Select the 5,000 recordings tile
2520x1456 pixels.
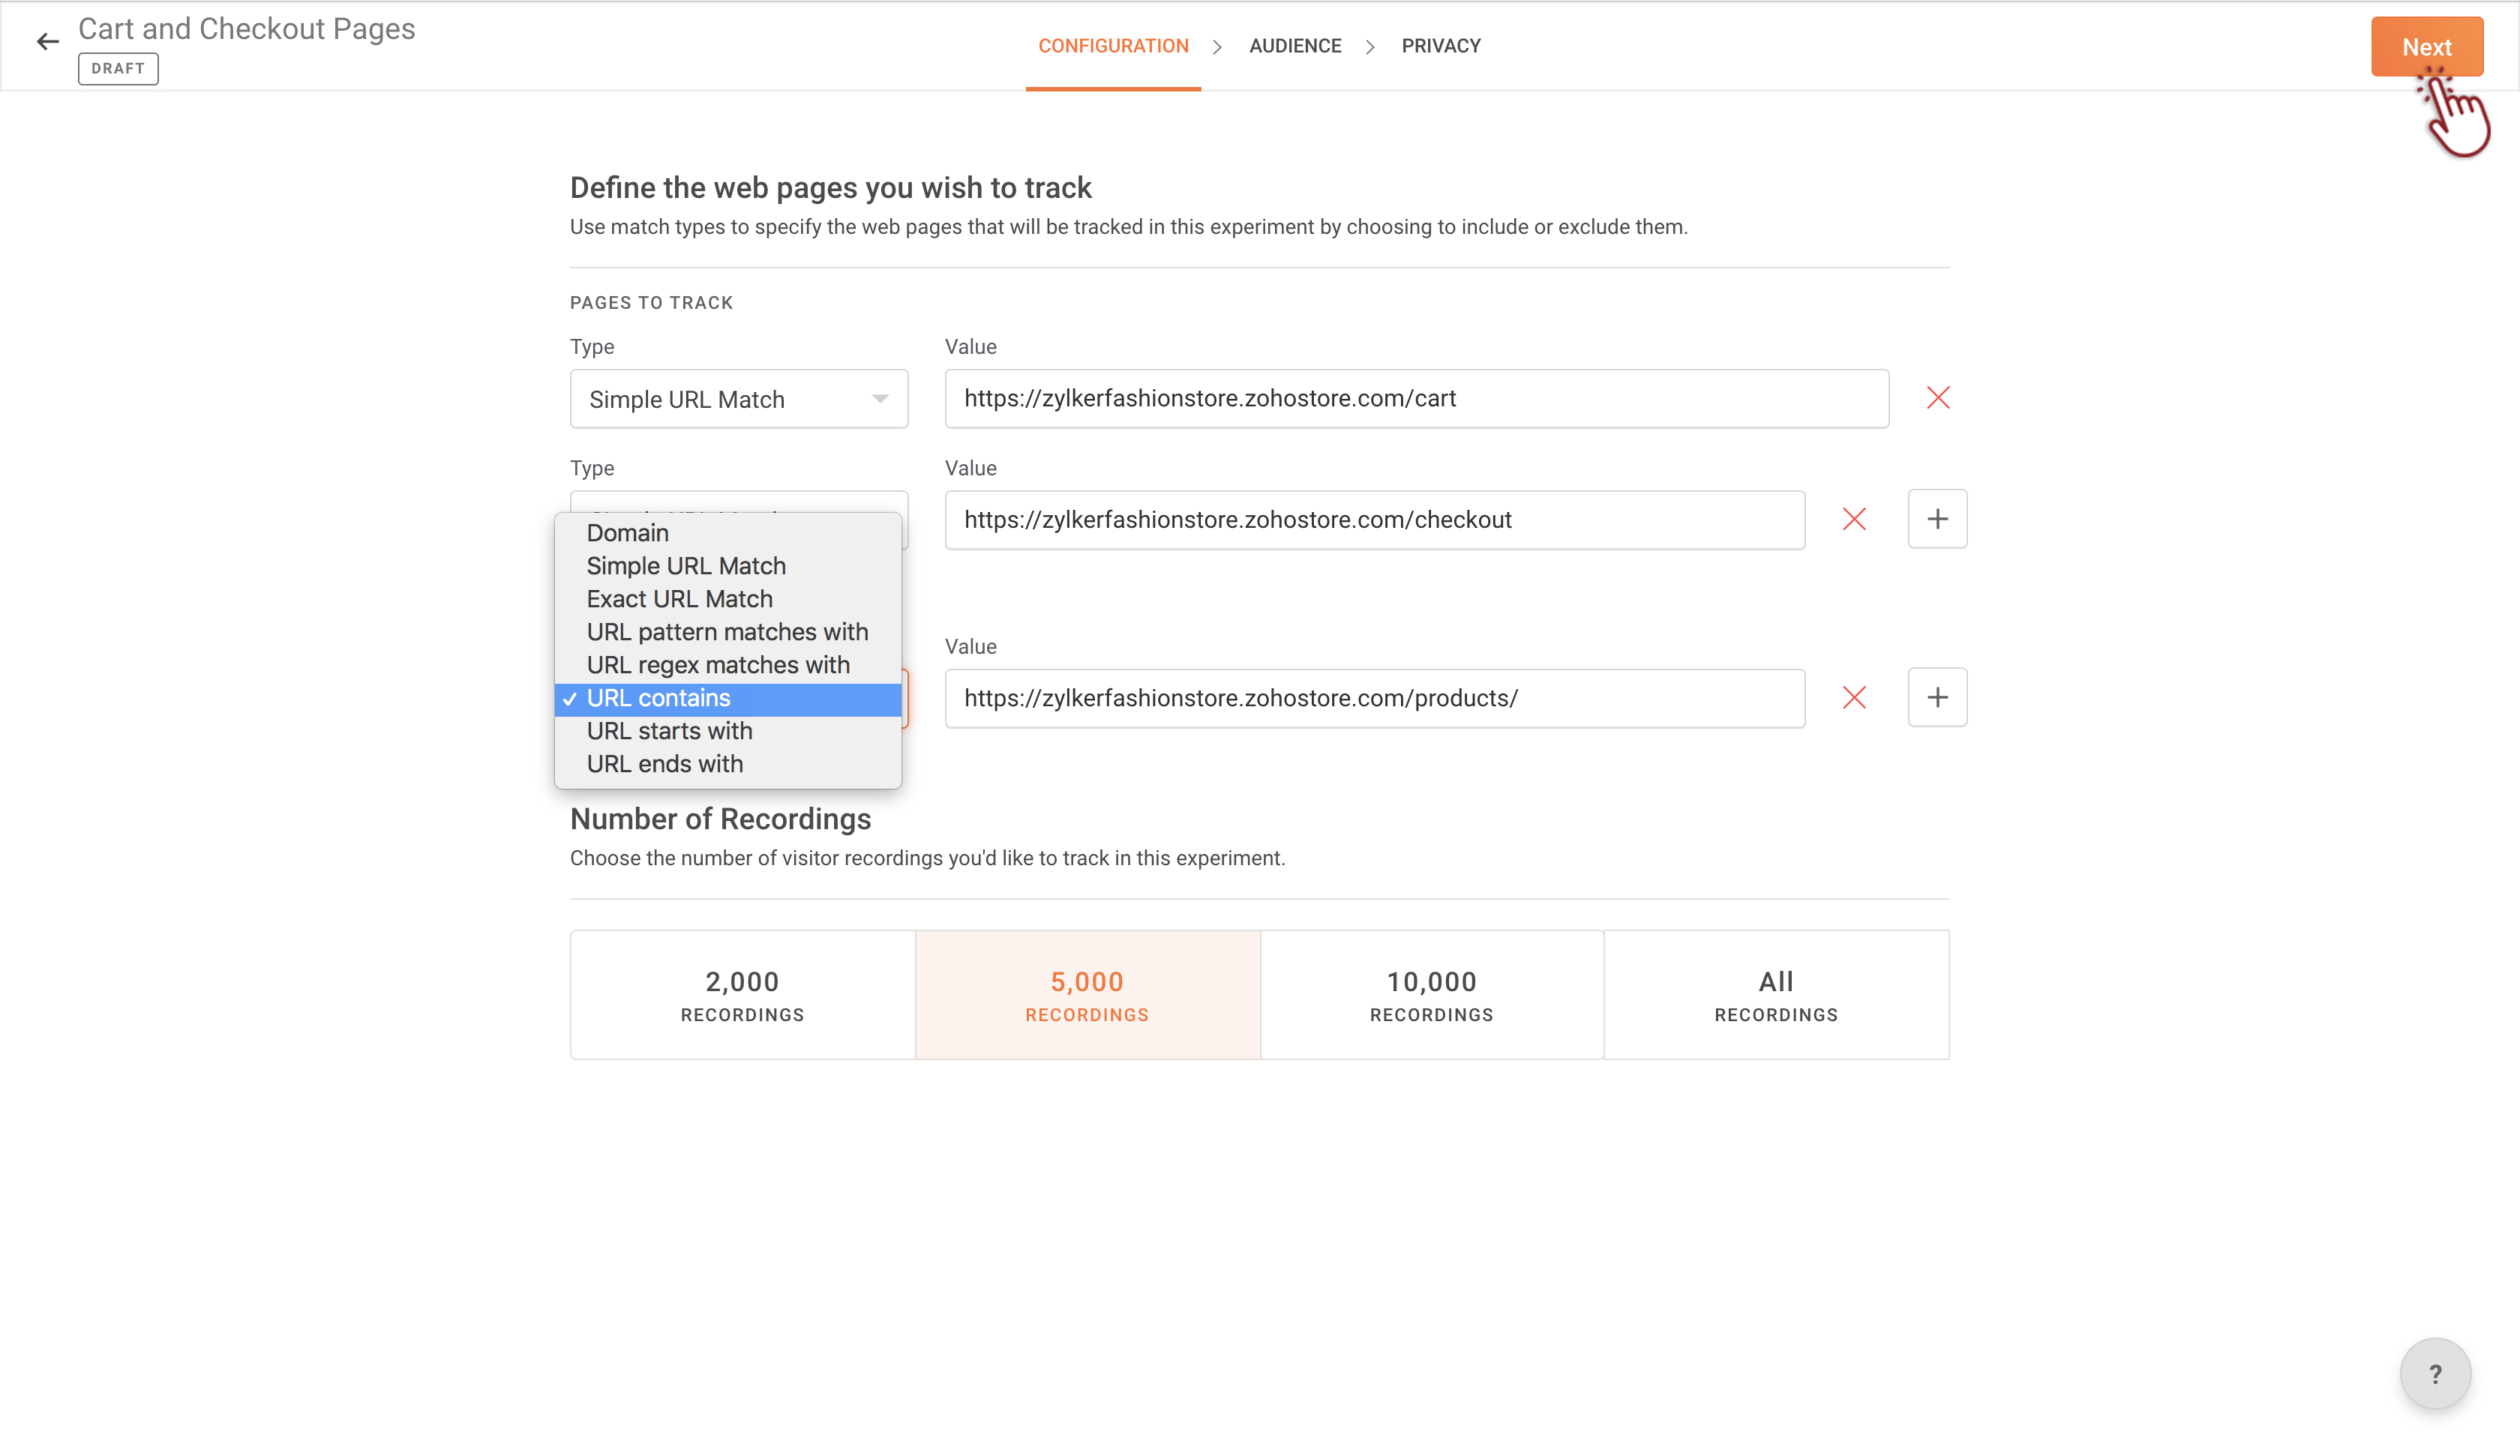(x=1087, y=994)
